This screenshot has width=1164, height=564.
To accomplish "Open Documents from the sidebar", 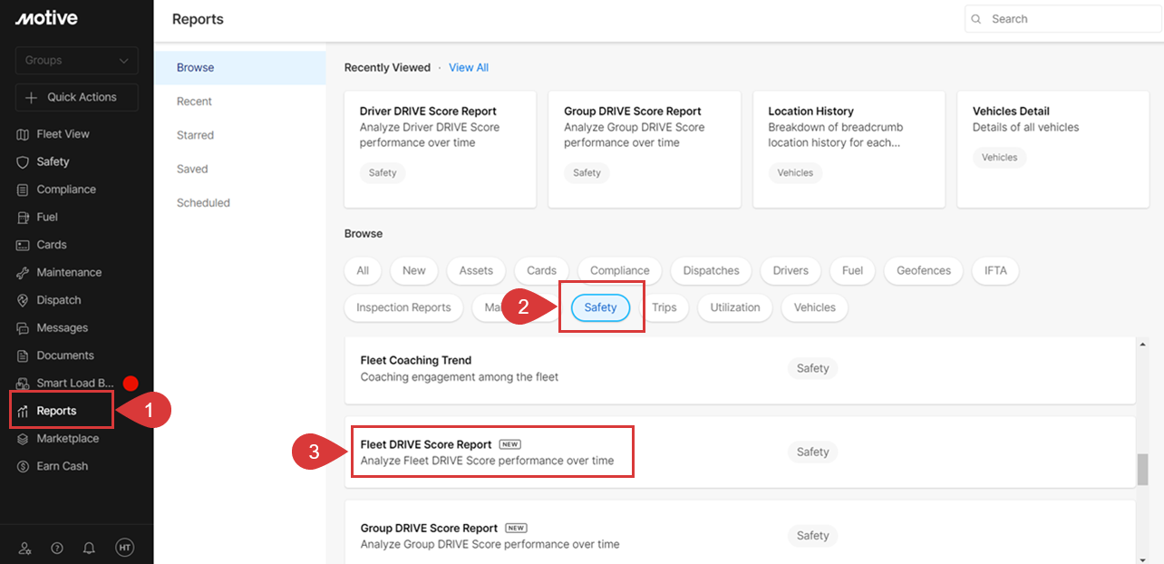I will pyautogui.click(x=65, y=355).
